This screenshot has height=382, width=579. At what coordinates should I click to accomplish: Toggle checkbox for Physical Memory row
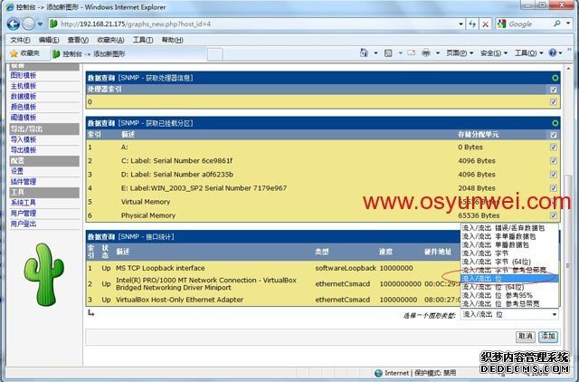tap(553, 216)
